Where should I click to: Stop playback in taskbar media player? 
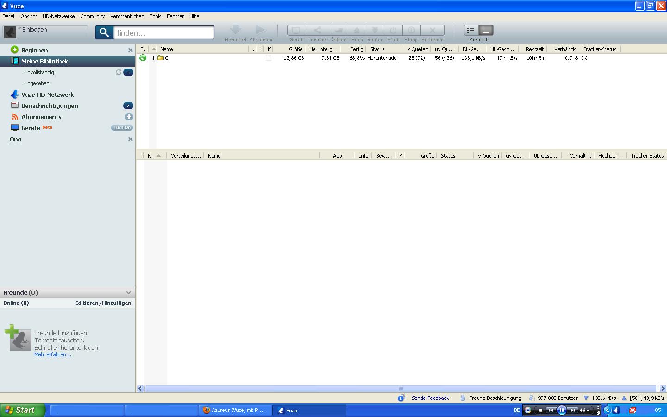540,410
